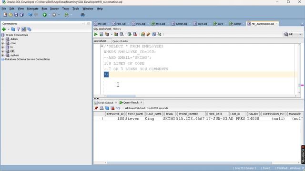Click the Filter funnel icon in Connections
Image resolution: width=305 pixels, height=171 pixels.
(x=19, y=29)
